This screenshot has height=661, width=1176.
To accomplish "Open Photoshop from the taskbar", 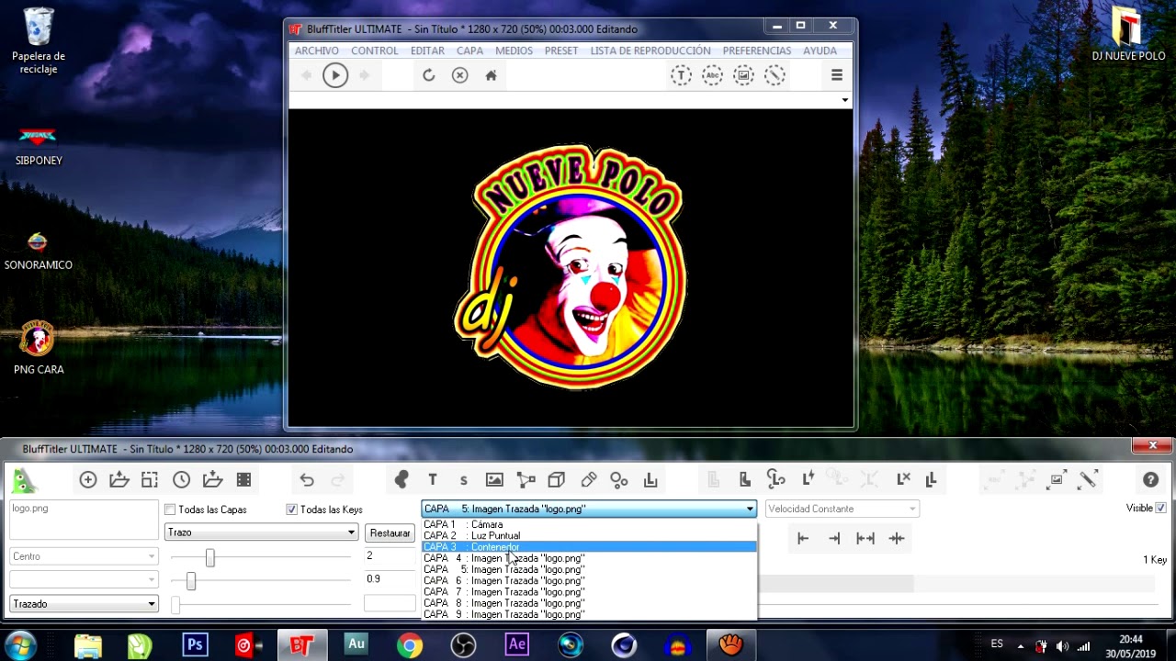I will tap(195, 645).
